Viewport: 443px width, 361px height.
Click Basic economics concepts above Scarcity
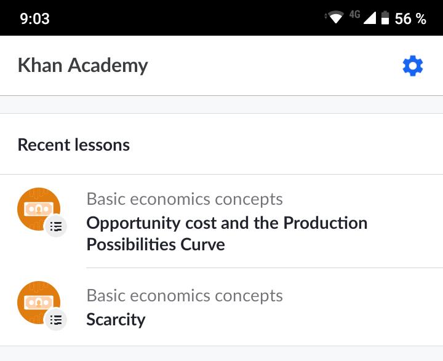click(x=185, y=295)
